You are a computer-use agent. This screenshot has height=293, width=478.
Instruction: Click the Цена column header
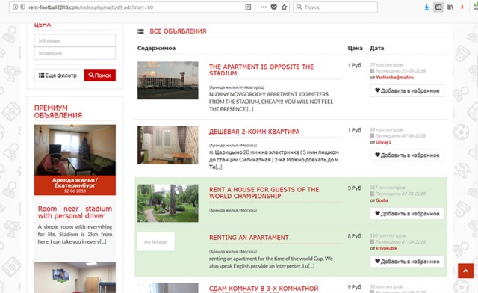pyautogui.click(x=356, y=49)
